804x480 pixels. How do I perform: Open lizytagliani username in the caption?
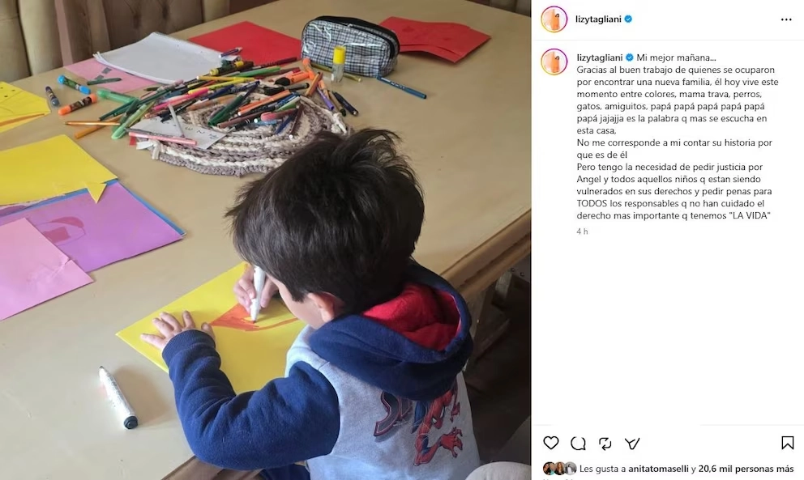point(600,57)
